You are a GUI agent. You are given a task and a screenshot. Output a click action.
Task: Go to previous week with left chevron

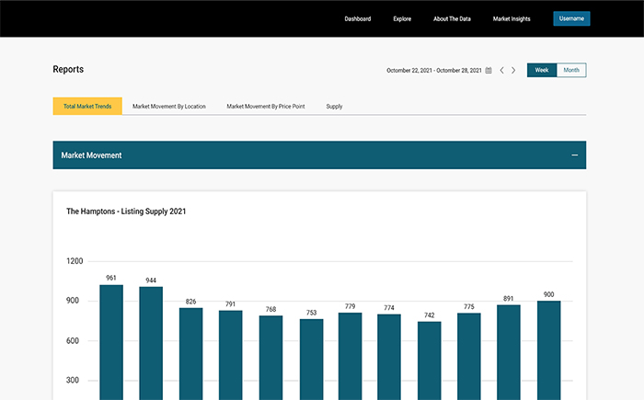pyautogui.click(x=502, y=70)
